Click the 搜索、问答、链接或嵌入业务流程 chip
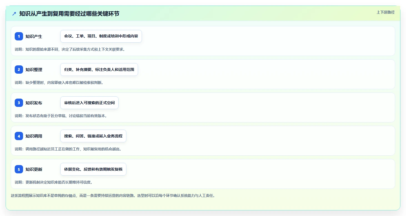Viewport: 406px width, 216px height. (x=93, y=136)
